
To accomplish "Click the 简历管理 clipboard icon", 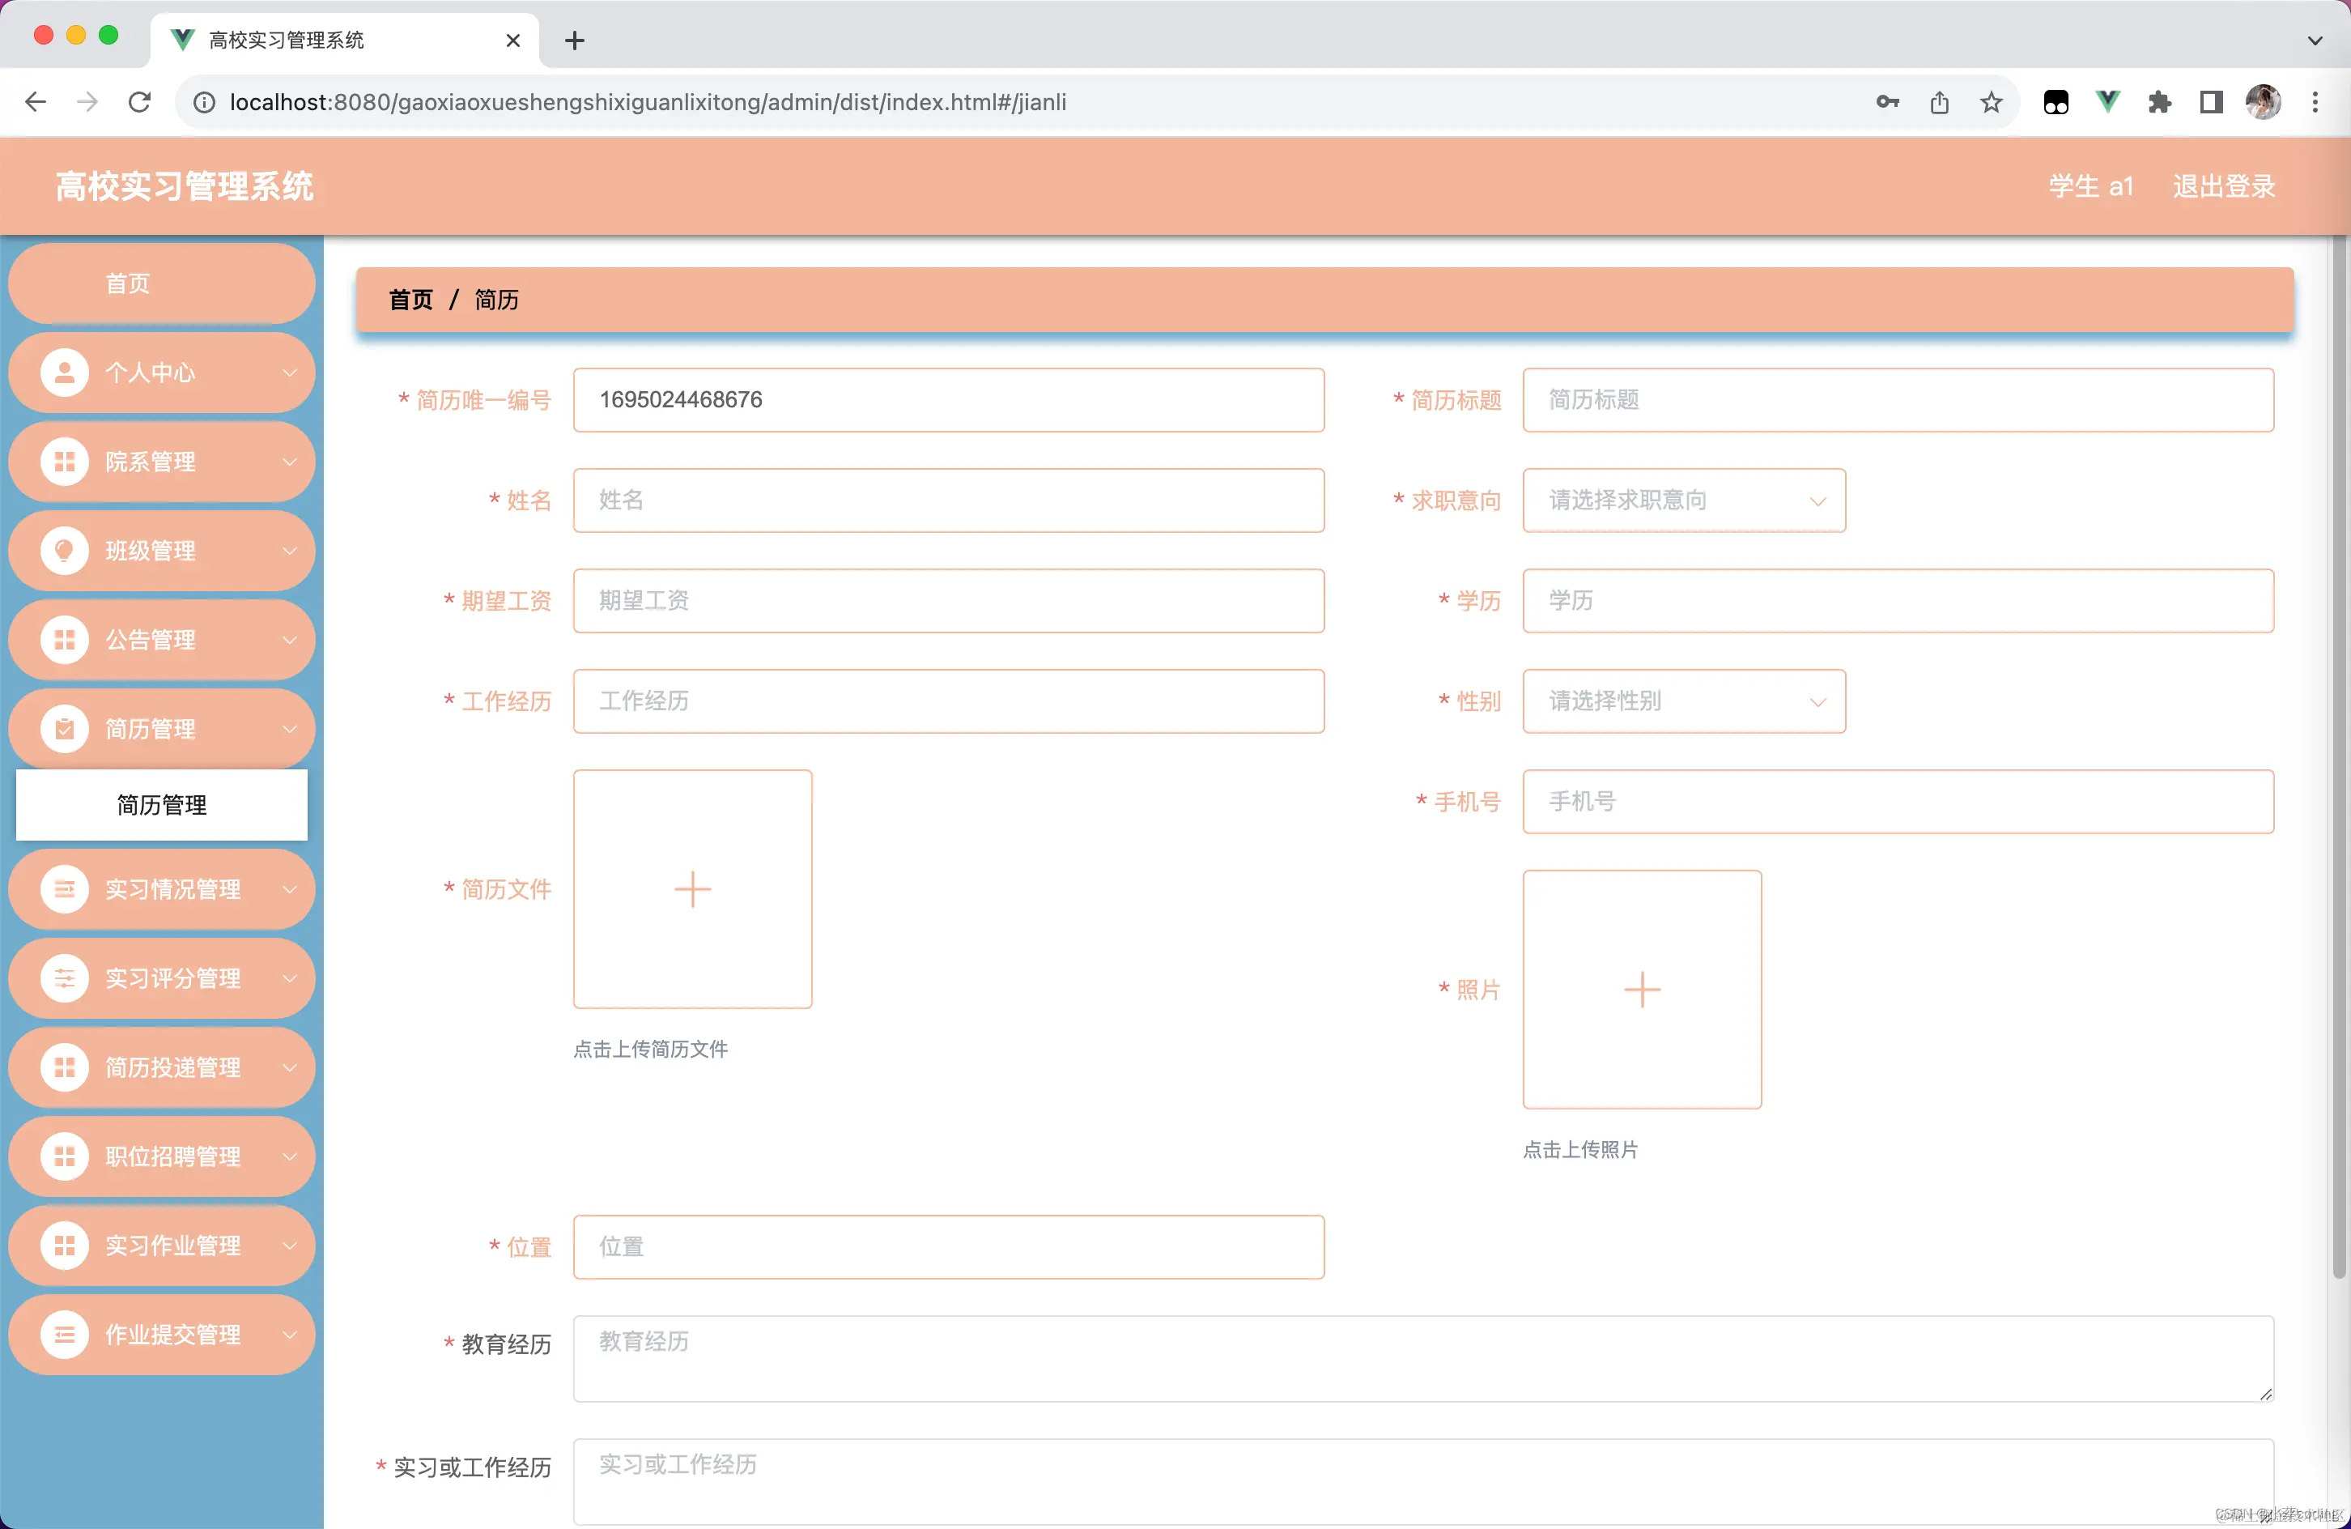I will (x=64, y=728).
